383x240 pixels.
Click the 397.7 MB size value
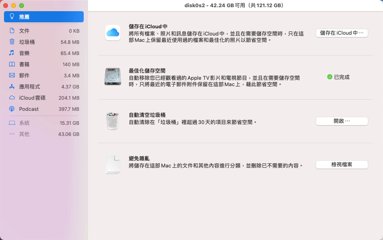click(x=69, y=109)
